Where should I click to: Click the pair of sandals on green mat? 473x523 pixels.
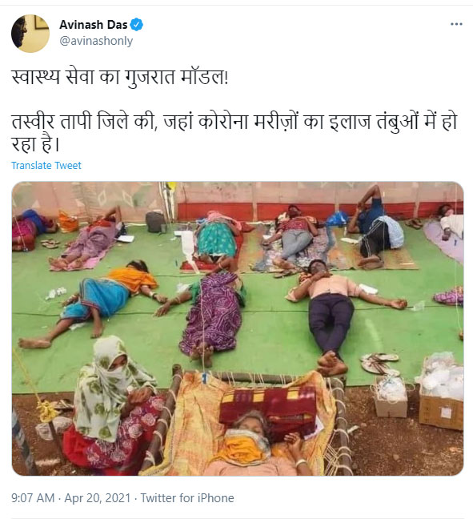380,363
